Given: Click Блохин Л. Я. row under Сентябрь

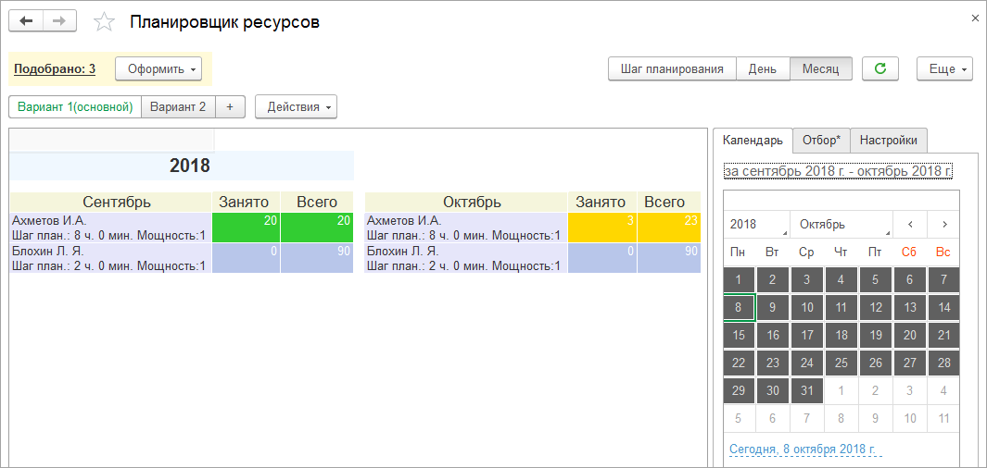Looking at the screenshot, I should tap(111, 257).
